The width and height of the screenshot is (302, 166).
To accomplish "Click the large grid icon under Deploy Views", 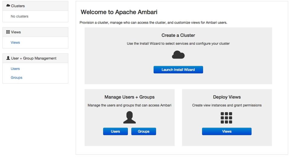I will point(226,118).
